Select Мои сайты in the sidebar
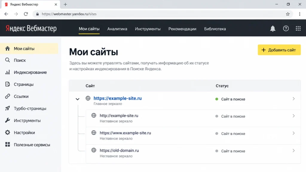The height and width of the screenshot is (172, 306). pos(29,49)
